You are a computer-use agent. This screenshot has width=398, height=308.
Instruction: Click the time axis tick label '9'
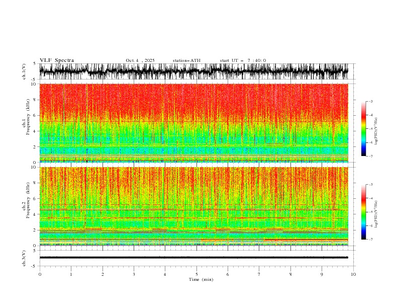322,274
